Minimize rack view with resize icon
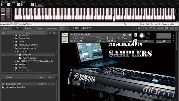The width and height of the screenshot is (179, 101). [176, 28]
